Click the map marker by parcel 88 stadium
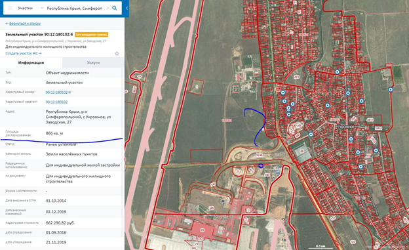 (311, 135)
